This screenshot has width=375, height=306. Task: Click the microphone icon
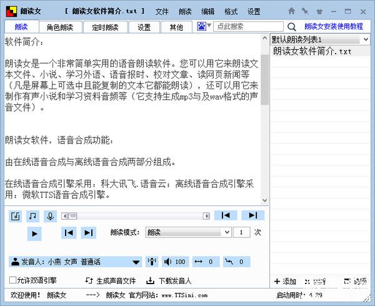(x=49, y=216)
